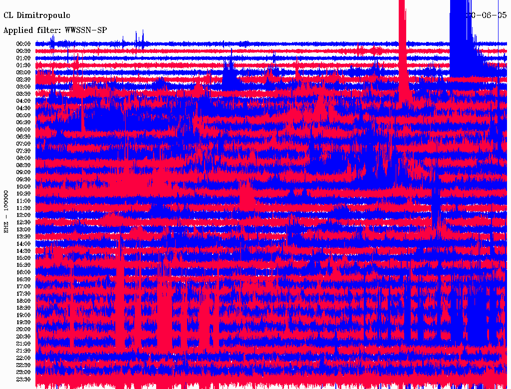This screenshot has height=389, width=511.
Task: Select the 09:00 time label
Action: point(23,173)
